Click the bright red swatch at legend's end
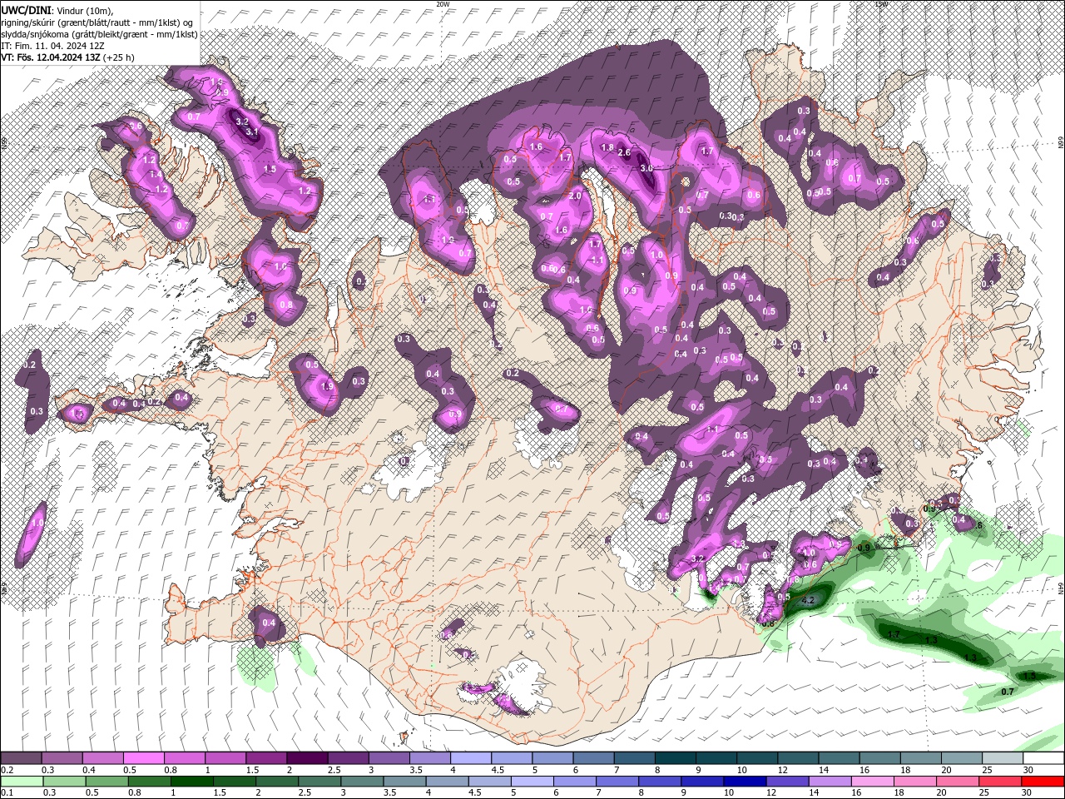Image resolution: width=1065 pixels, height=799 pixels. (1043, 782)
